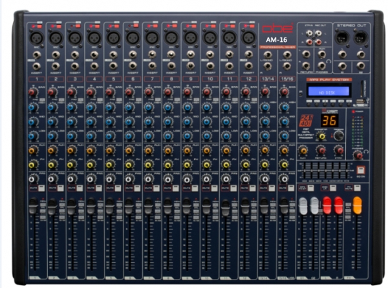This screenshot has width=388, height=288.
Task: Select the orange FX master fader
Action: [357, 205]
